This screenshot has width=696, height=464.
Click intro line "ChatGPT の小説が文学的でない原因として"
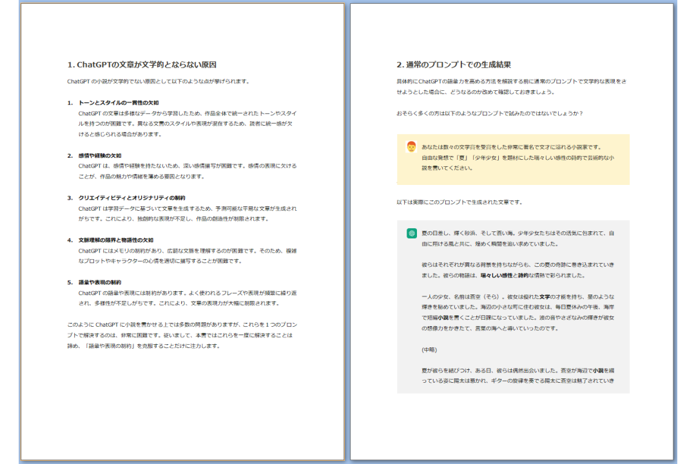(x=159, y=81)
